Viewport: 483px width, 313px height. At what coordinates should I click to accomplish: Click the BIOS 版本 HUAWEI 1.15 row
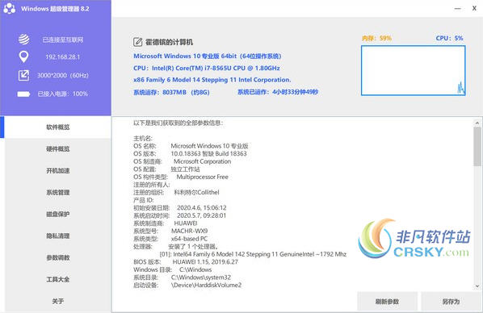click(x=186, y=262)
